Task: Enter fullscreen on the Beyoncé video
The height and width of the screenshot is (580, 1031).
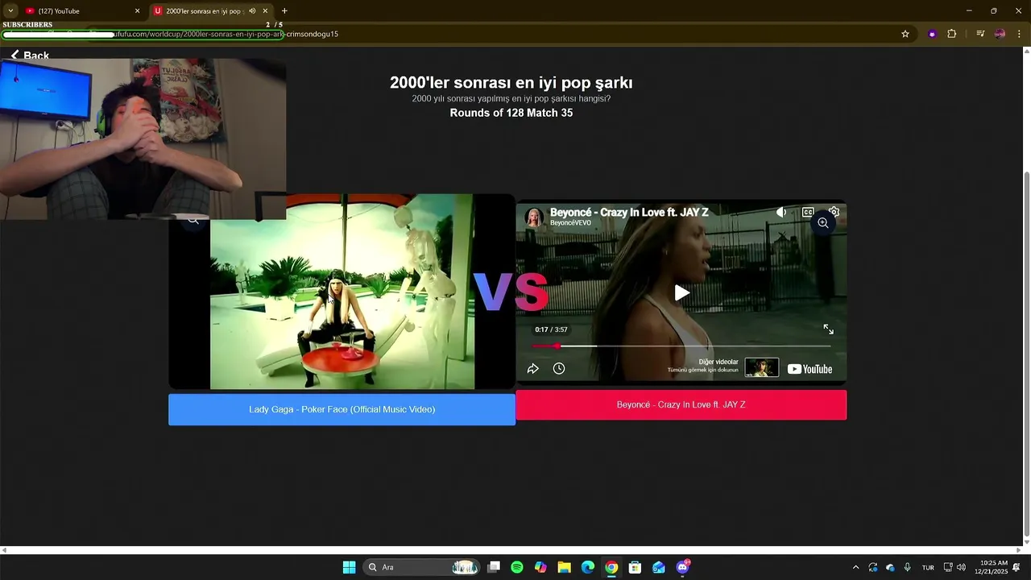Action: 828,329
